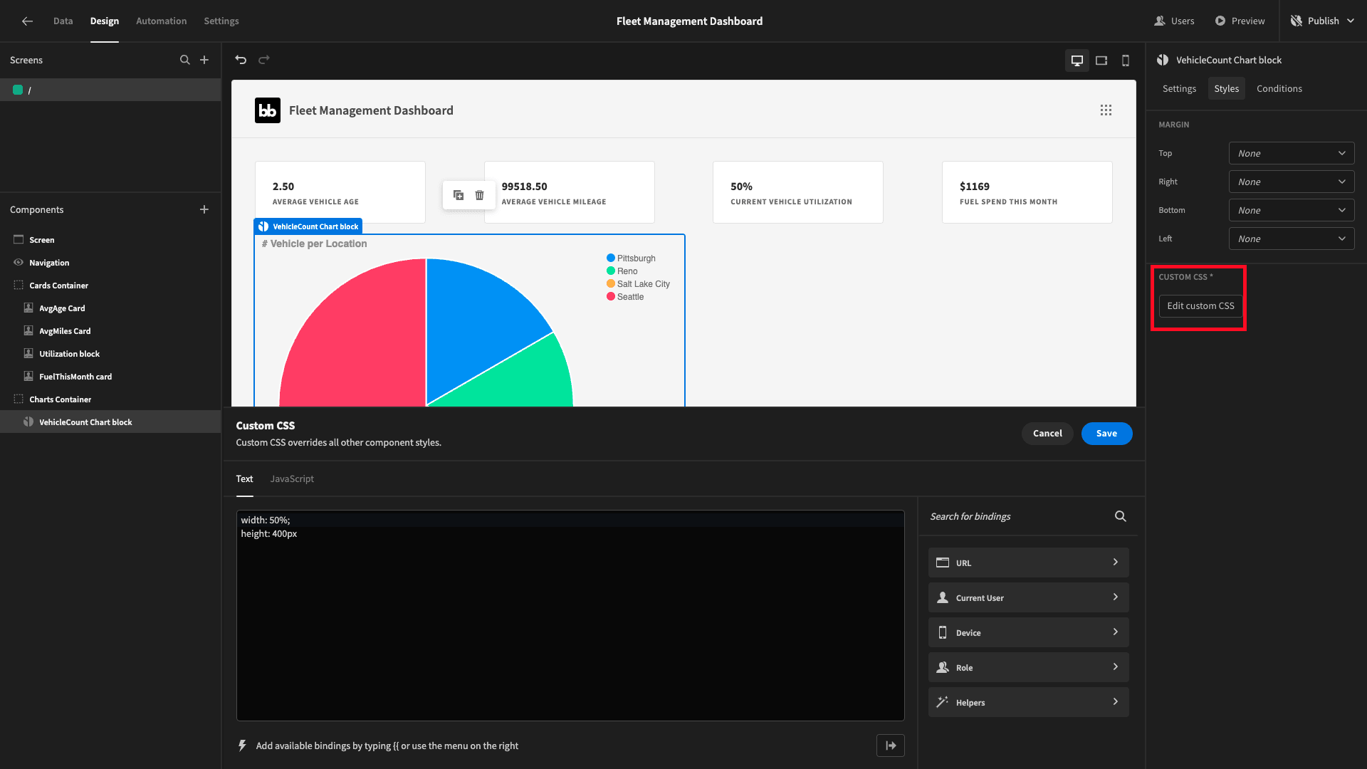Delete the selected chart block

pos(480,195)
